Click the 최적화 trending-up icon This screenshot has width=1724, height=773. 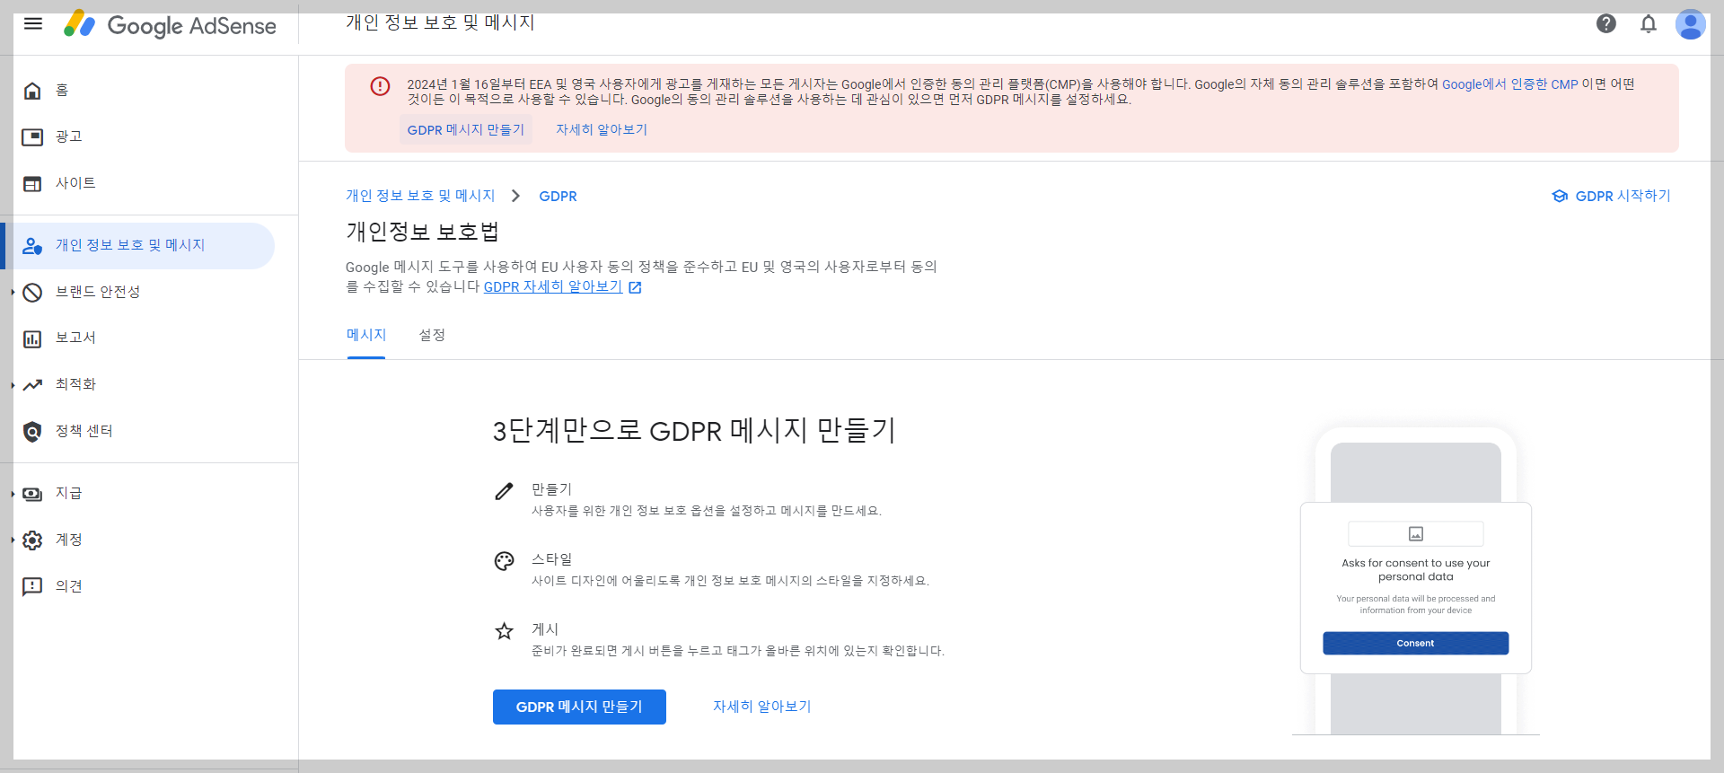(32, 385)
